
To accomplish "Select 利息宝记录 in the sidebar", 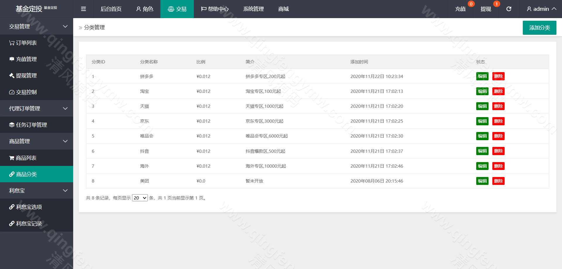I will point(29,224).
